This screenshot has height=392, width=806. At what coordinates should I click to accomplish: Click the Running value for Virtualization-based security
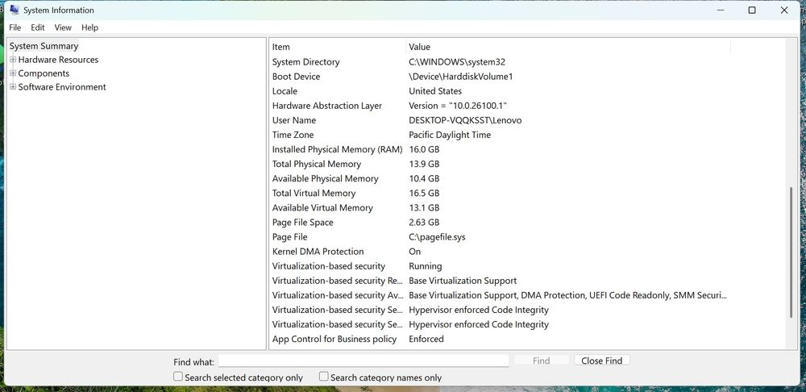pos(425,266)
